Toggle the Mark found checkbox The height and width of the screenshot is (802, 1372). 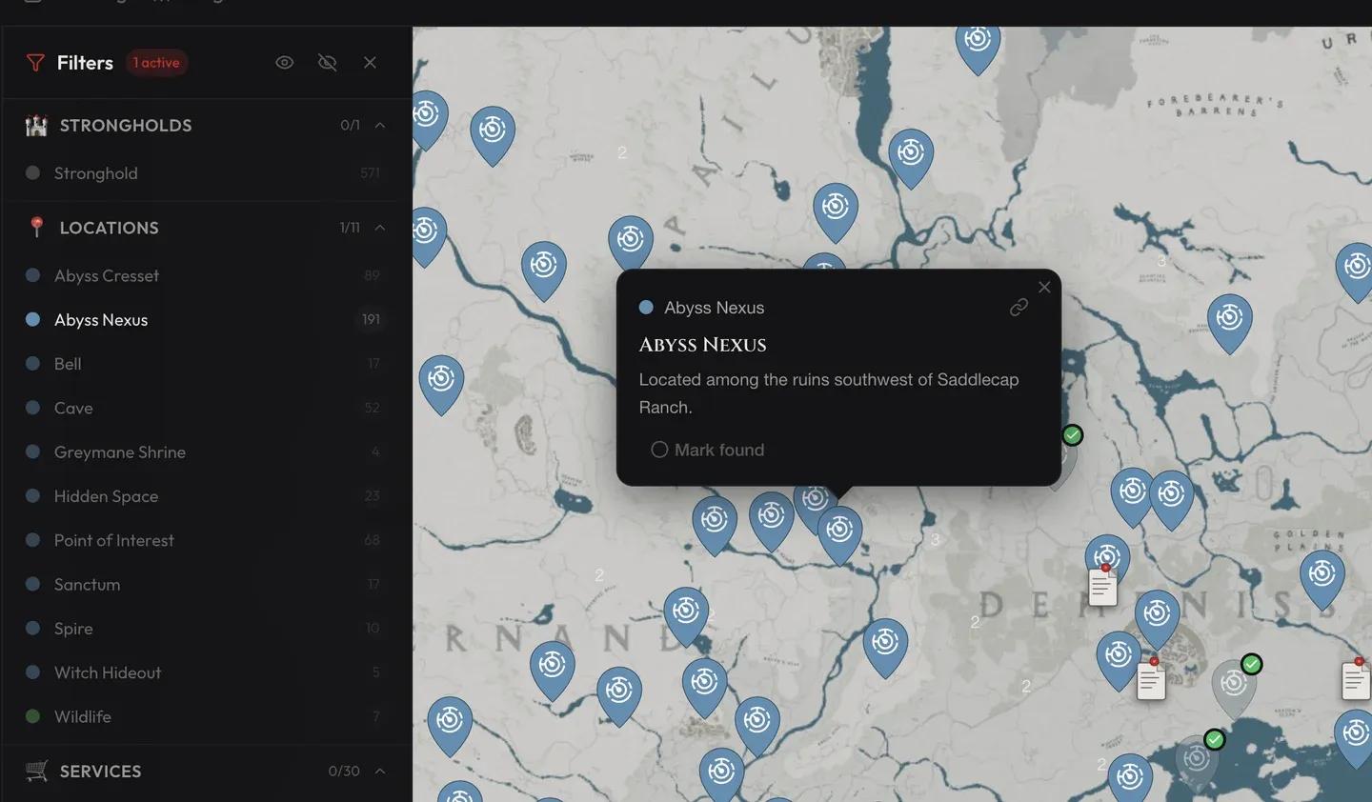click(x=658, y=449)
